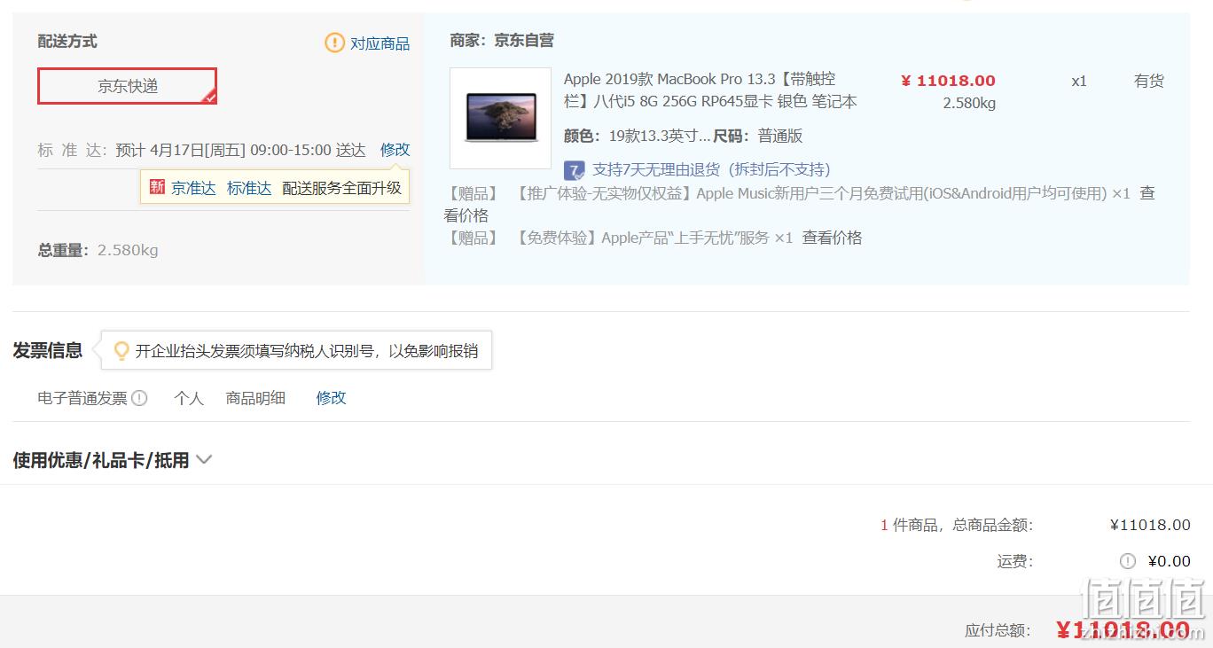Click the lightbulb tip icon near 发票信息
The height and width of the screenshot is (648, 1213).
click(121, 351)
